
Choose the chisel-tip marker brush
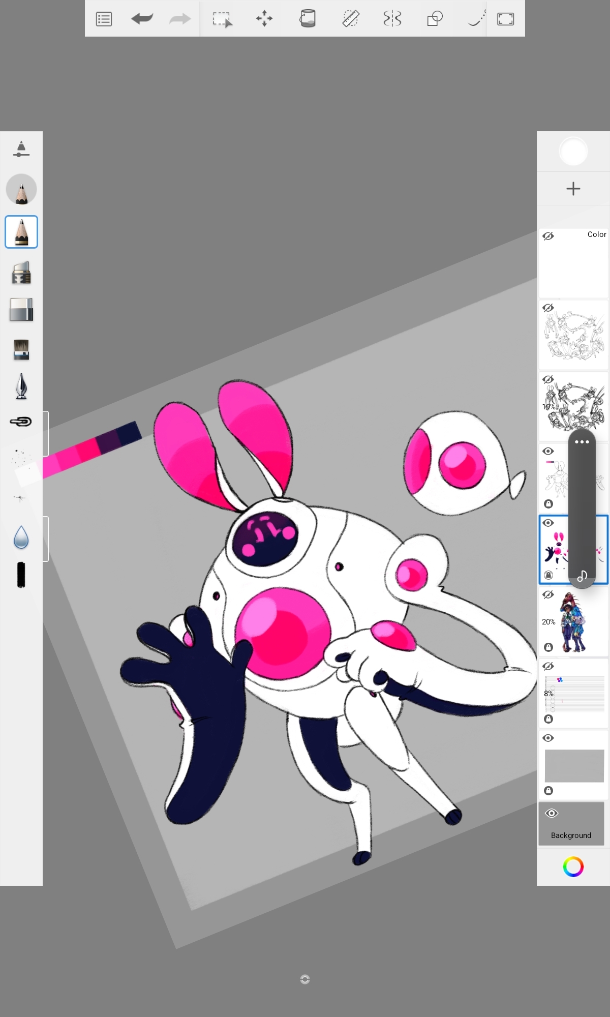tap(21, 273)
